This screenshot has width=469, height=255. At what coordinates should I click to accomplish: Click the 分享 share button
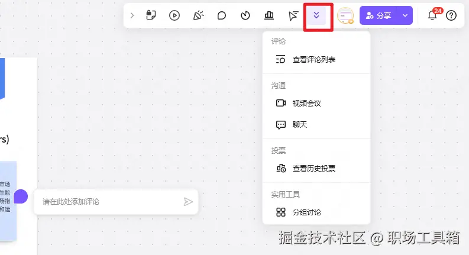[x=379, y=15]
